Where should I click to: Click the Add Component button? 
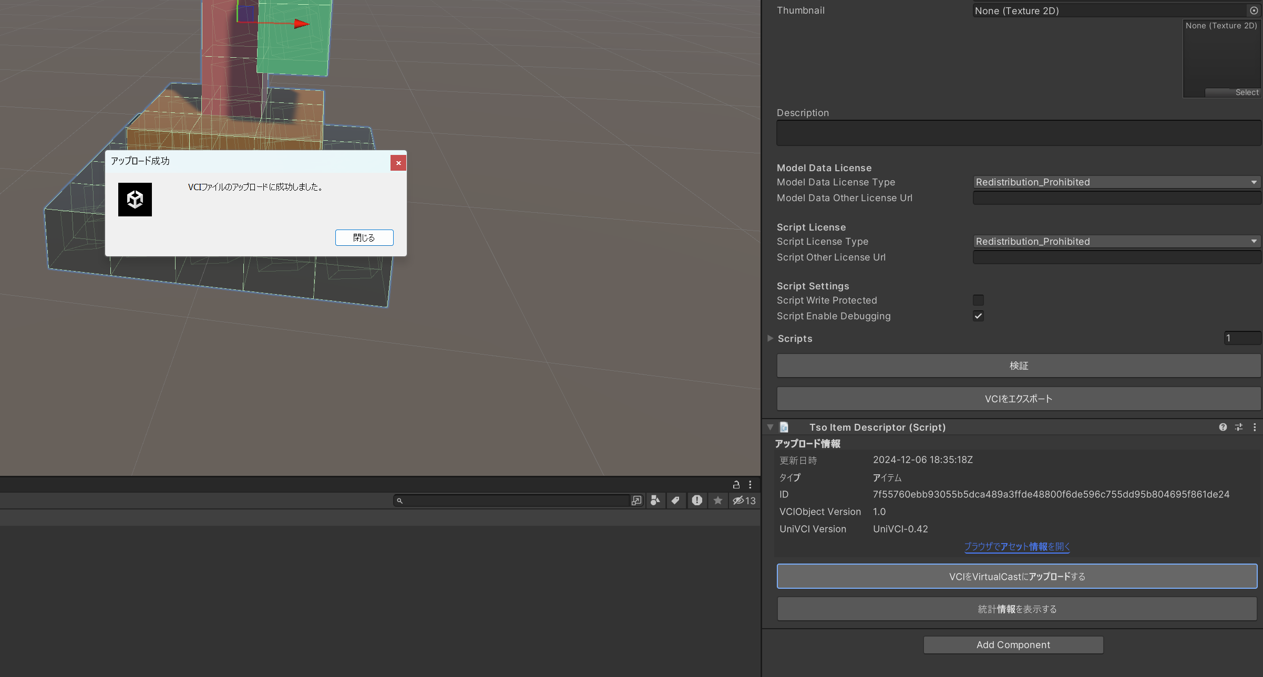tap(1013, 644)
